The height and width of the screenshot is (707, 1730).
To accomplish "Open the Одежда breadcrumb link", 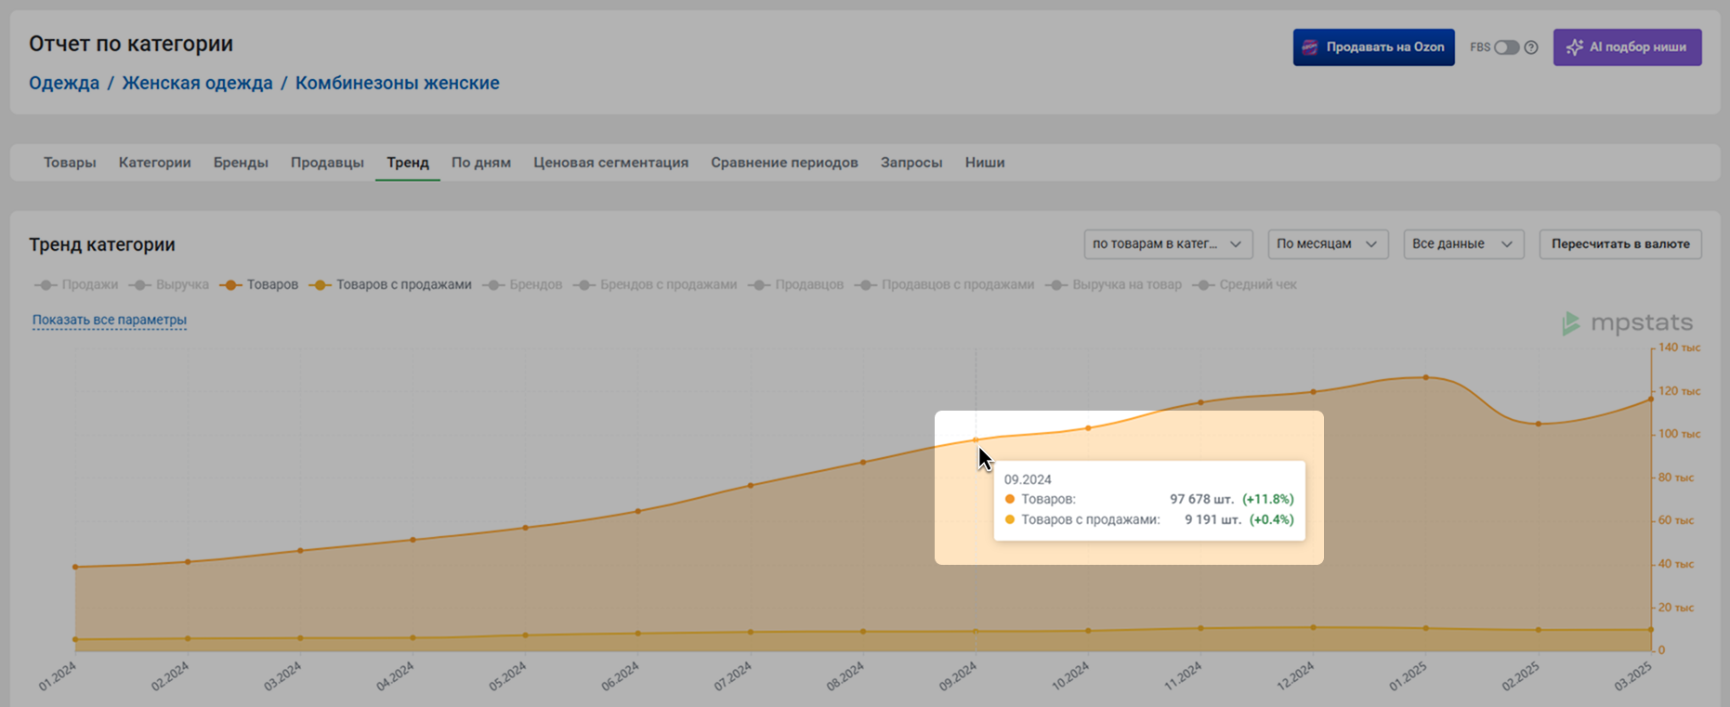I will coord(64,83).
